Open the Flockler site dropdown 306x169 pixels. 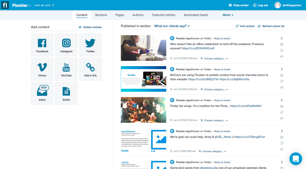pyautogui.click(x=21, y=5)
